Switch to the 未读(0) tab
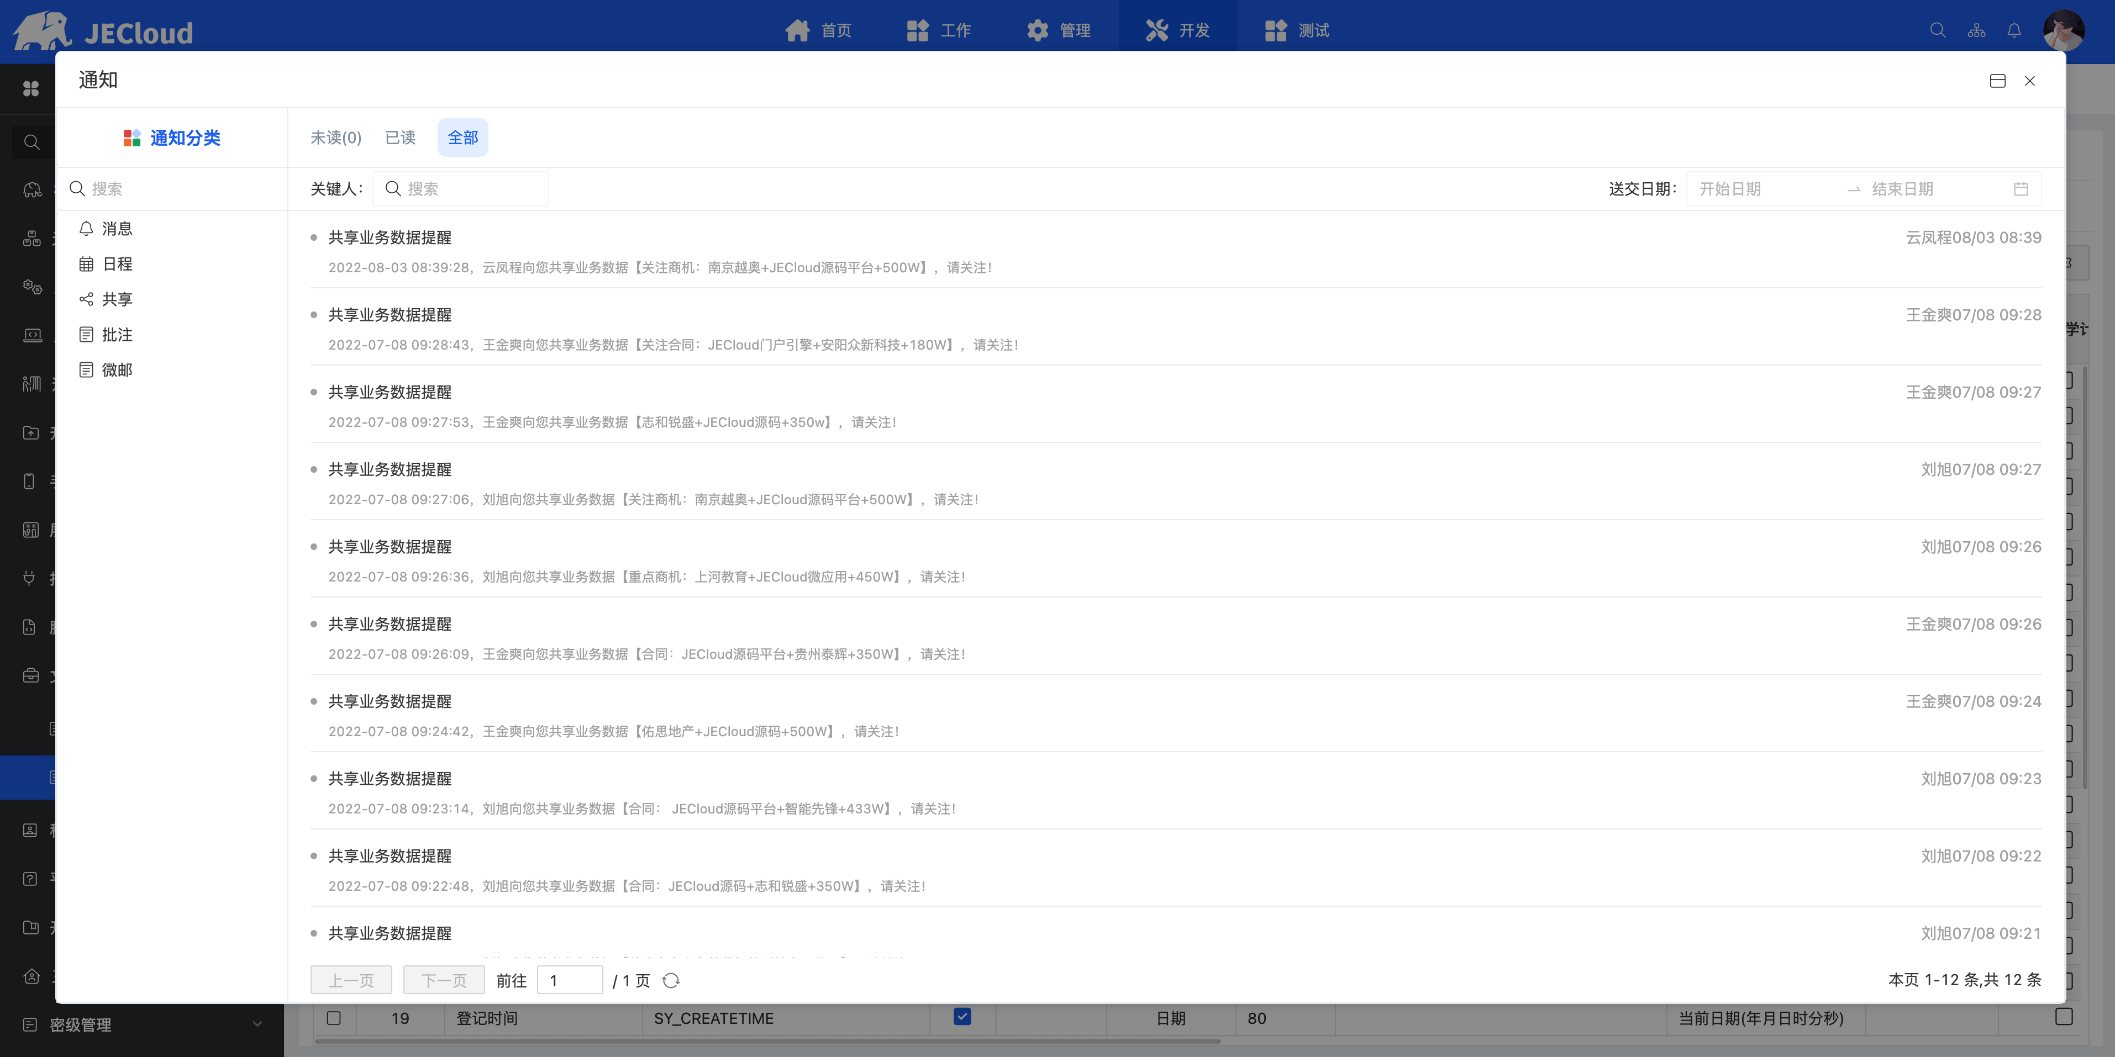The height and width of the screenshot is (1057, 2115). [336, 138]
